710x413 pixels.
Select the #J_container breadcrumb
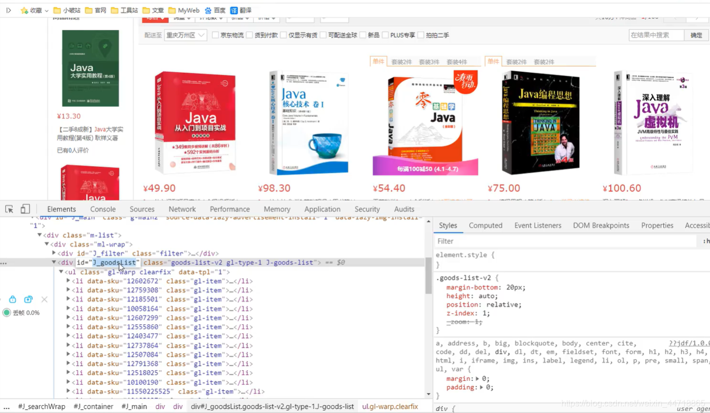pos(93,407)
